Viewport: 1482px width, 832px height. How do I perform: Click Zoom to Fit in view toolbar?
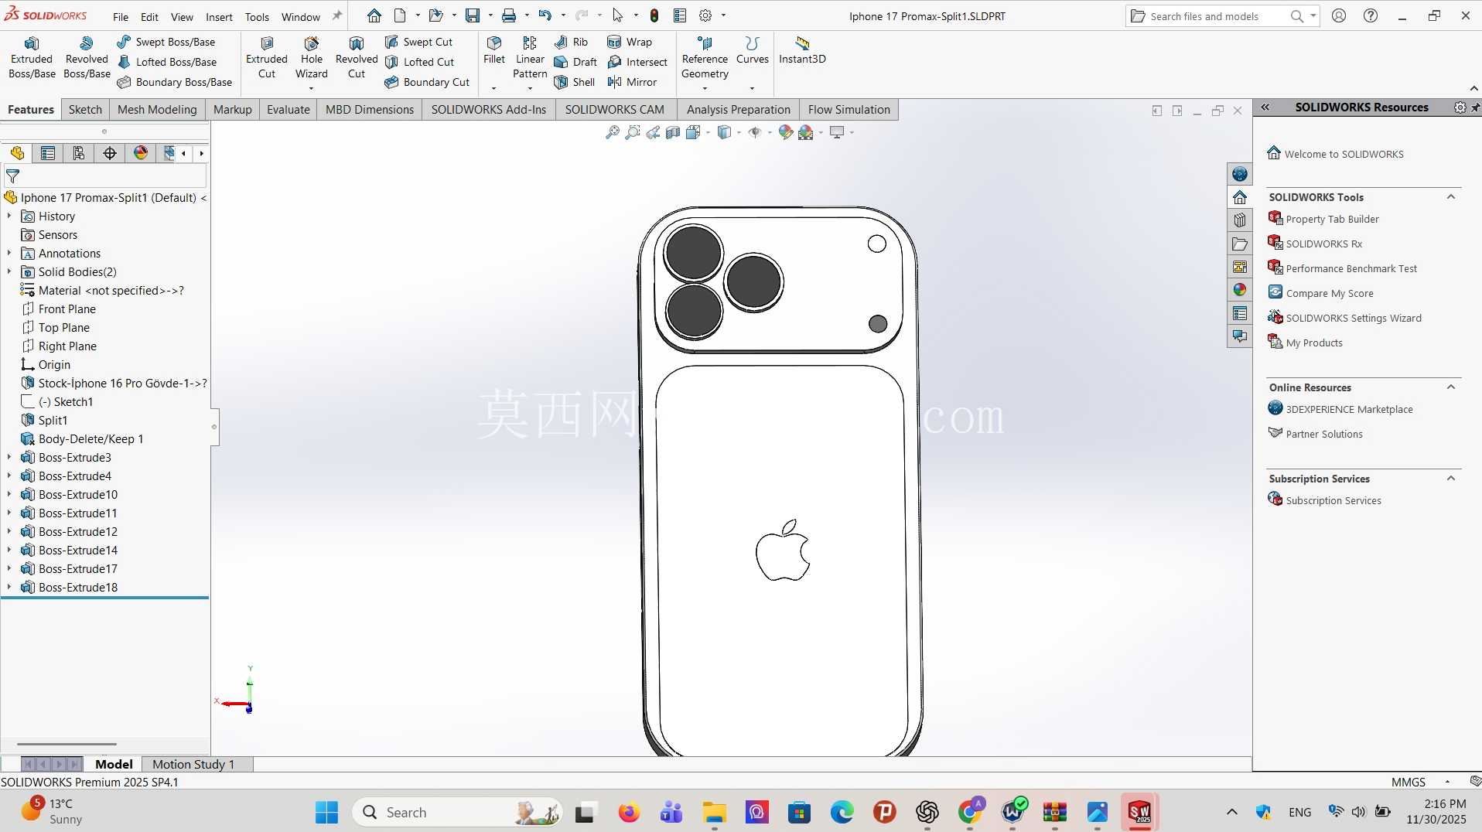pos(612,132)
